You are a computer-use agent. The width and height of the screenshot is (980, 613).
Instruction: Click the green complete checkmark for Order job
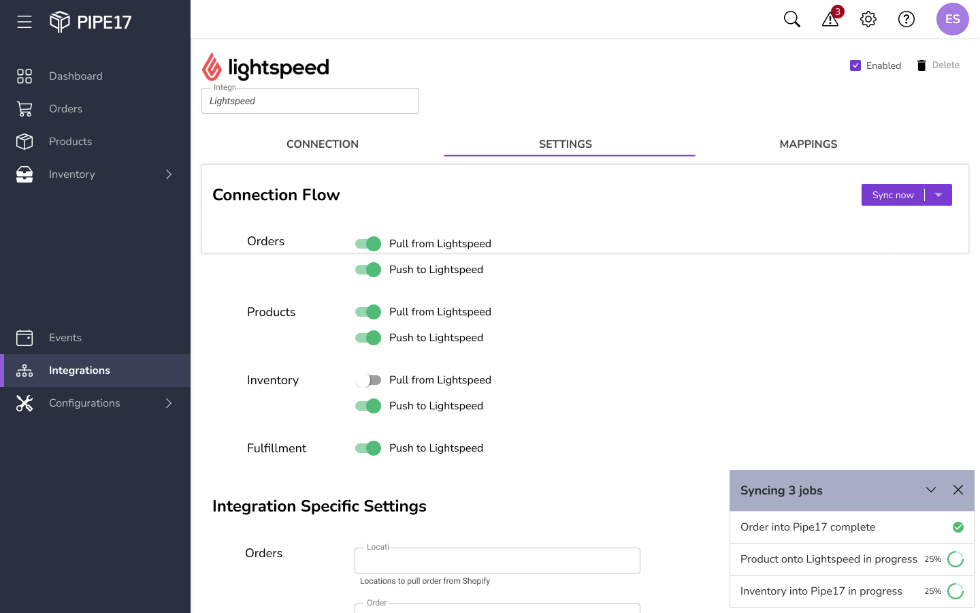click(x=958, y=527)
